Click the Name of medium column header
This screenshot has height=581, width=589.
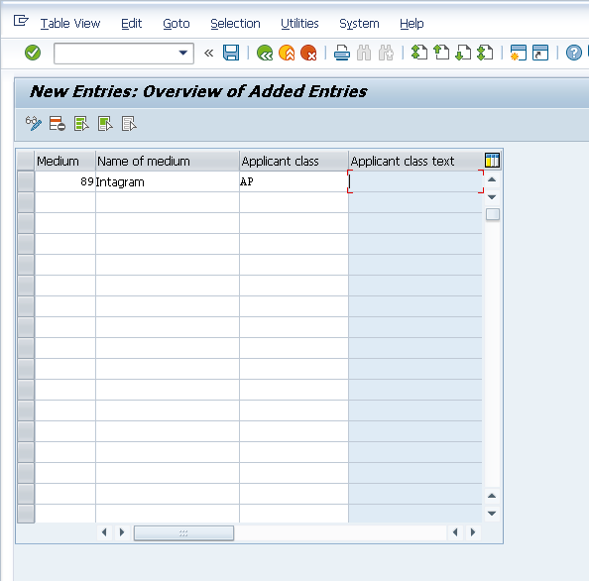pyautogui.click(x=168, y=162)
